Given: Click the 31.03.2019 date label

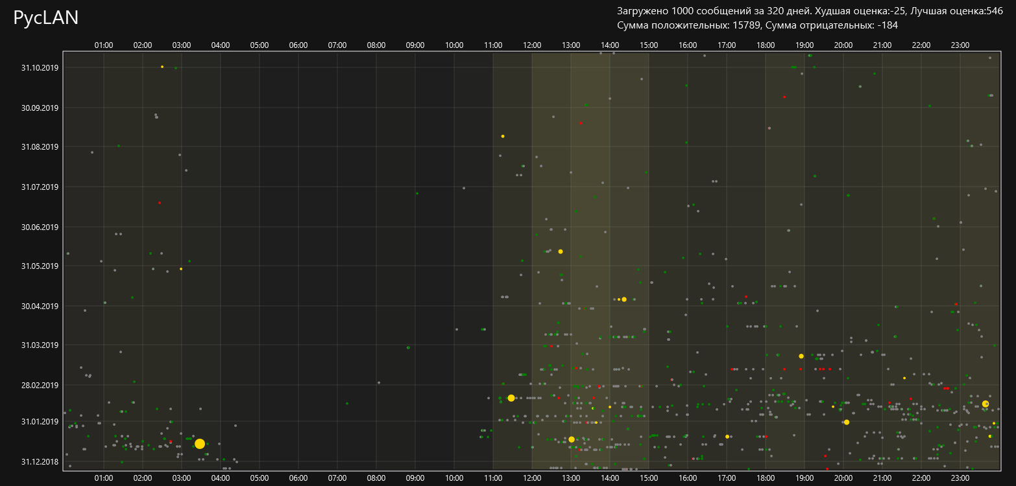Looking at the screenshot, I should coord(40,345).
